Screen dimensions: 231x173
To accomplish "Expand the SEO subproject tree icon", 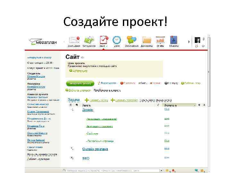I will coord(72,158).
